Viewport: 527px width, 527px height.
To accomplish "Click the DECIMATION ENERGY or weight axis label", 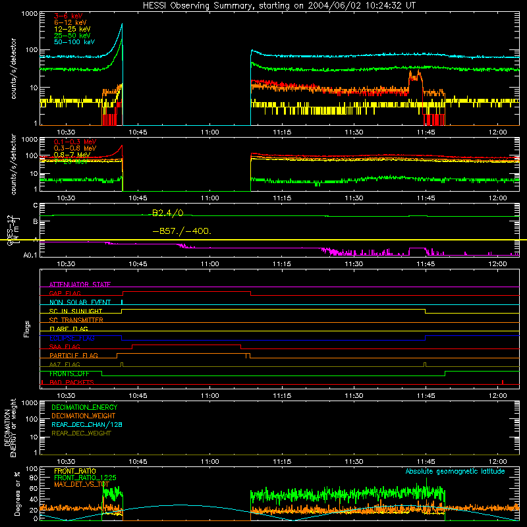I will pyautogui.click(x=10, y=428).
